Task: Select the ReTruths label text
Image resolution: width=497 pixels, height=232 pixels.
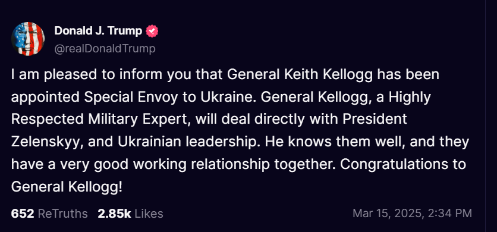Action: pos(63,214)
